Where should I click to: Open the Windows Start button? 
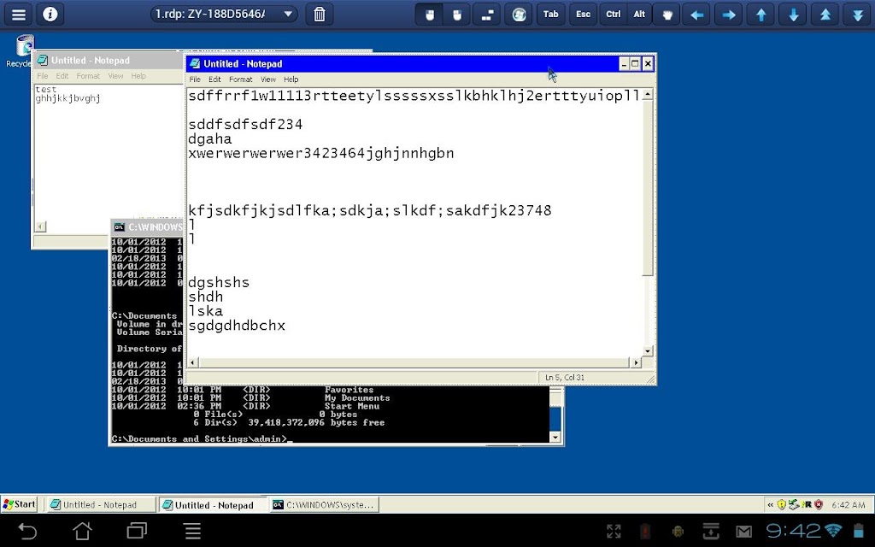tap(20, 504)
